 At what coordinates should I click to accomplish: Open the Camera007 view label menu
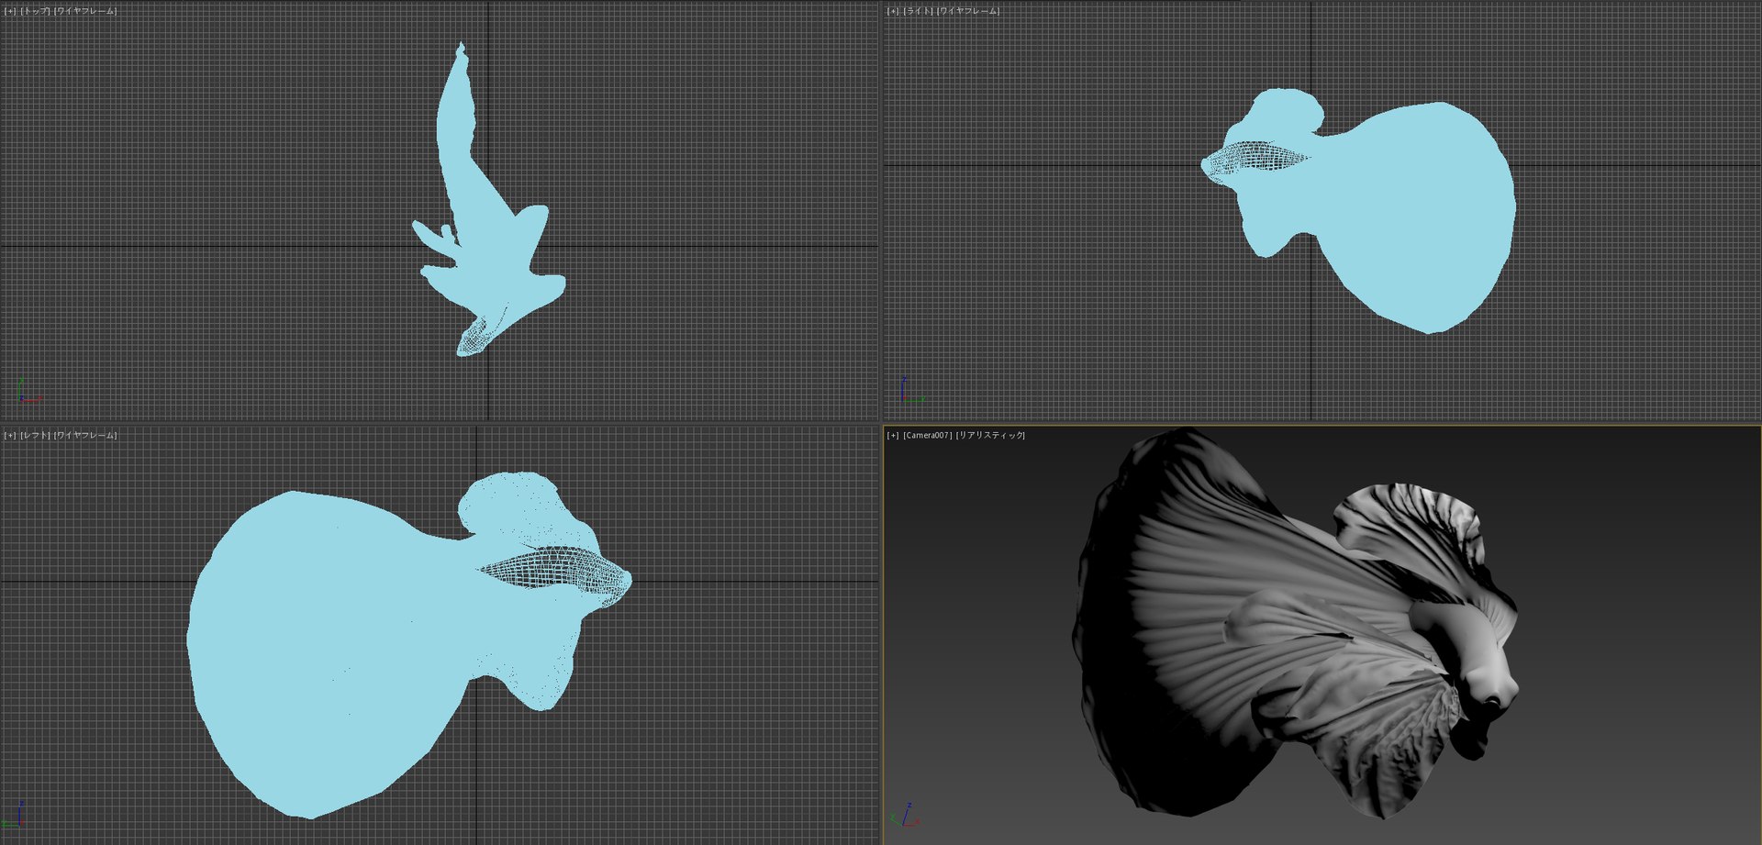coord(927,435)
